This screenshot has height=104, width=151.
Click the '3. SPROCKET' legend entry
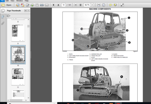click(71, 57)
